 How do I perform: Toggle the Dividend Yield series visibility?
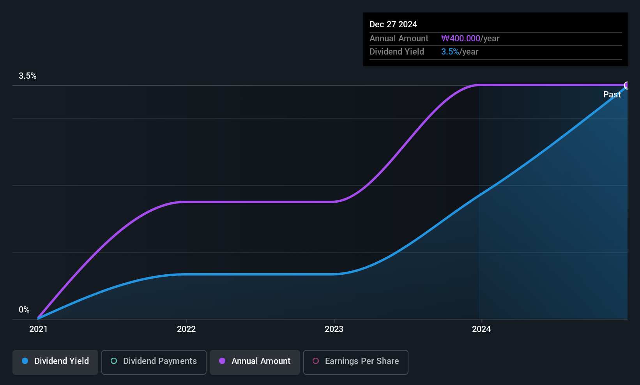pos(55,361)
